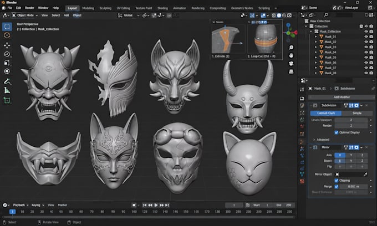Select the Measure tool
The width and height of the screenshot is (377, 226).
coord(7,90)
